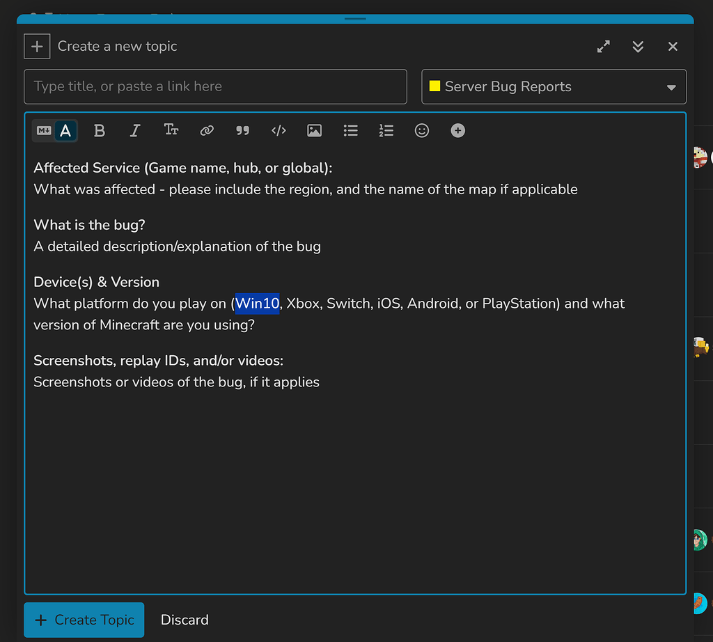The image size is (713, 642).
Task: Insert a bulleted list
Action: (x=350, y=131)
